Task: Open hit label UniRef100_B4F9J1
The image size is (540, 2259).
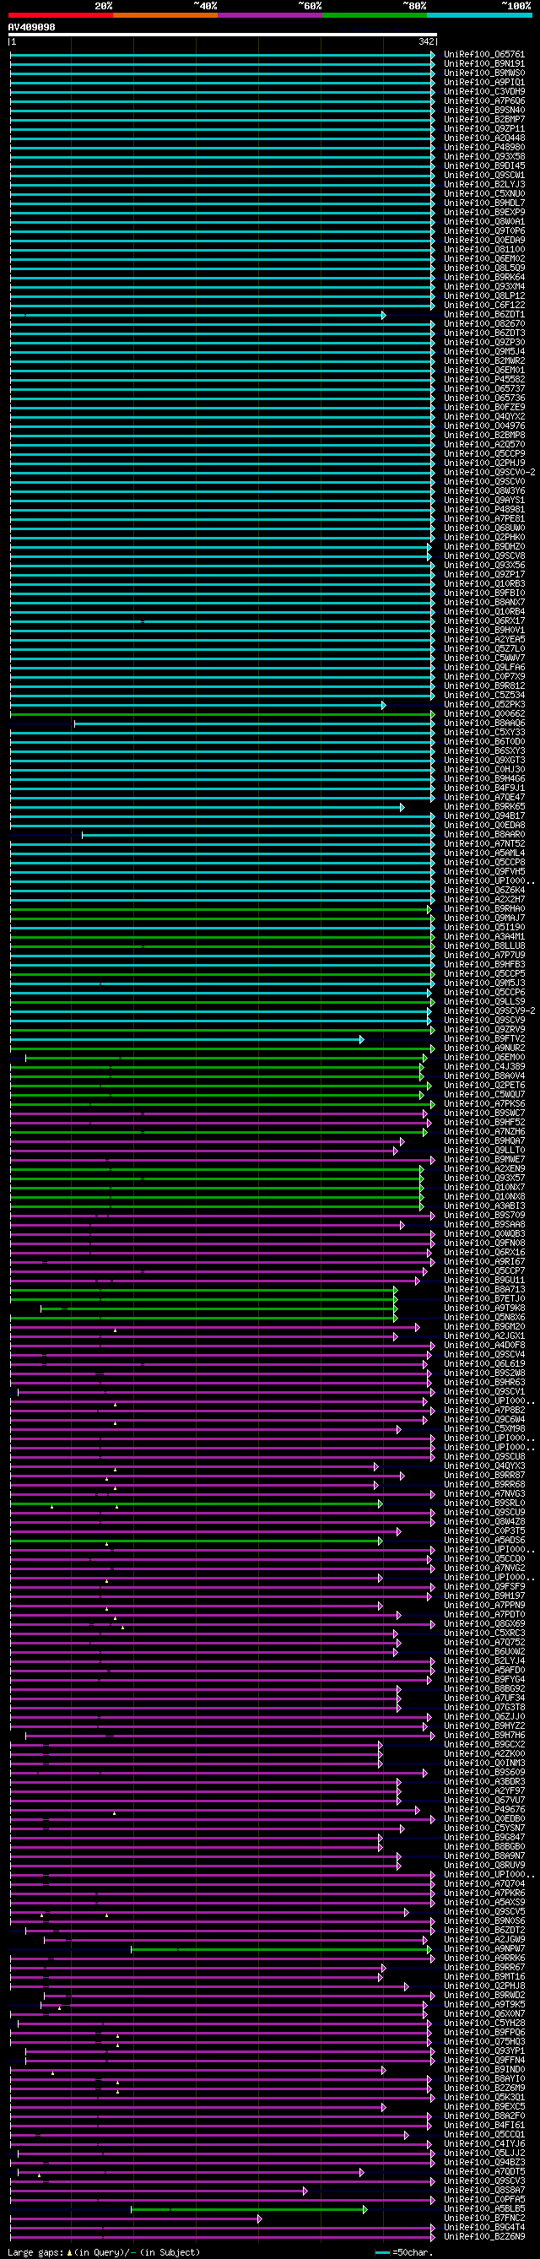Action: click(485, 788)
